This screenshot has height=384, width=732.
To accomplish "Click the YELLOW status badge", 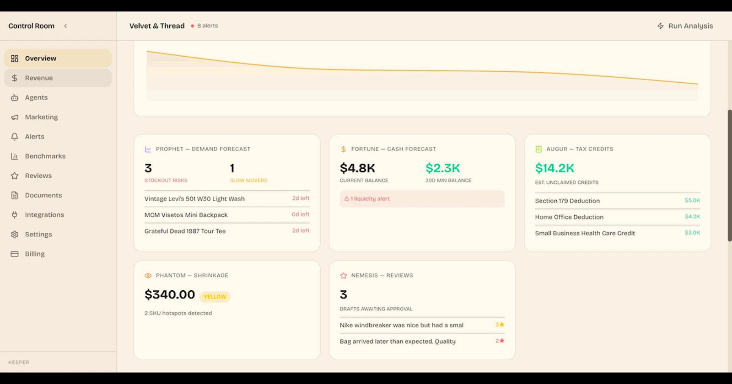I will tap(215, 297).
